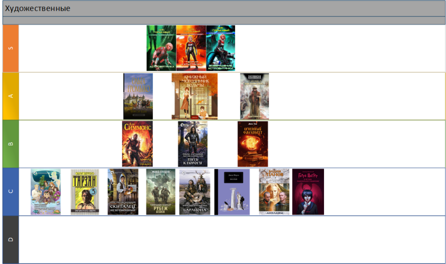Open Вадим Панов 'Анклавы' cover
The height and width of the screenshot is (264, 446).
[x=274, y=192]
